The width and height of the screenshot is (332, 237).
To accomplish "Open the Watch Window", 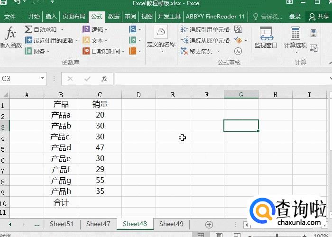I will pos(266,37).
